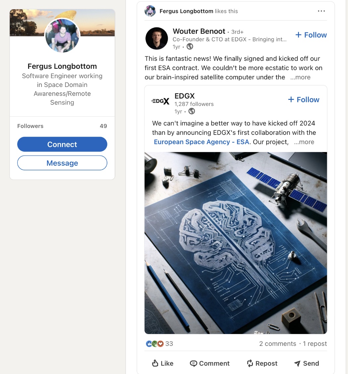Click the Repost arrows icon

[250, 363]
